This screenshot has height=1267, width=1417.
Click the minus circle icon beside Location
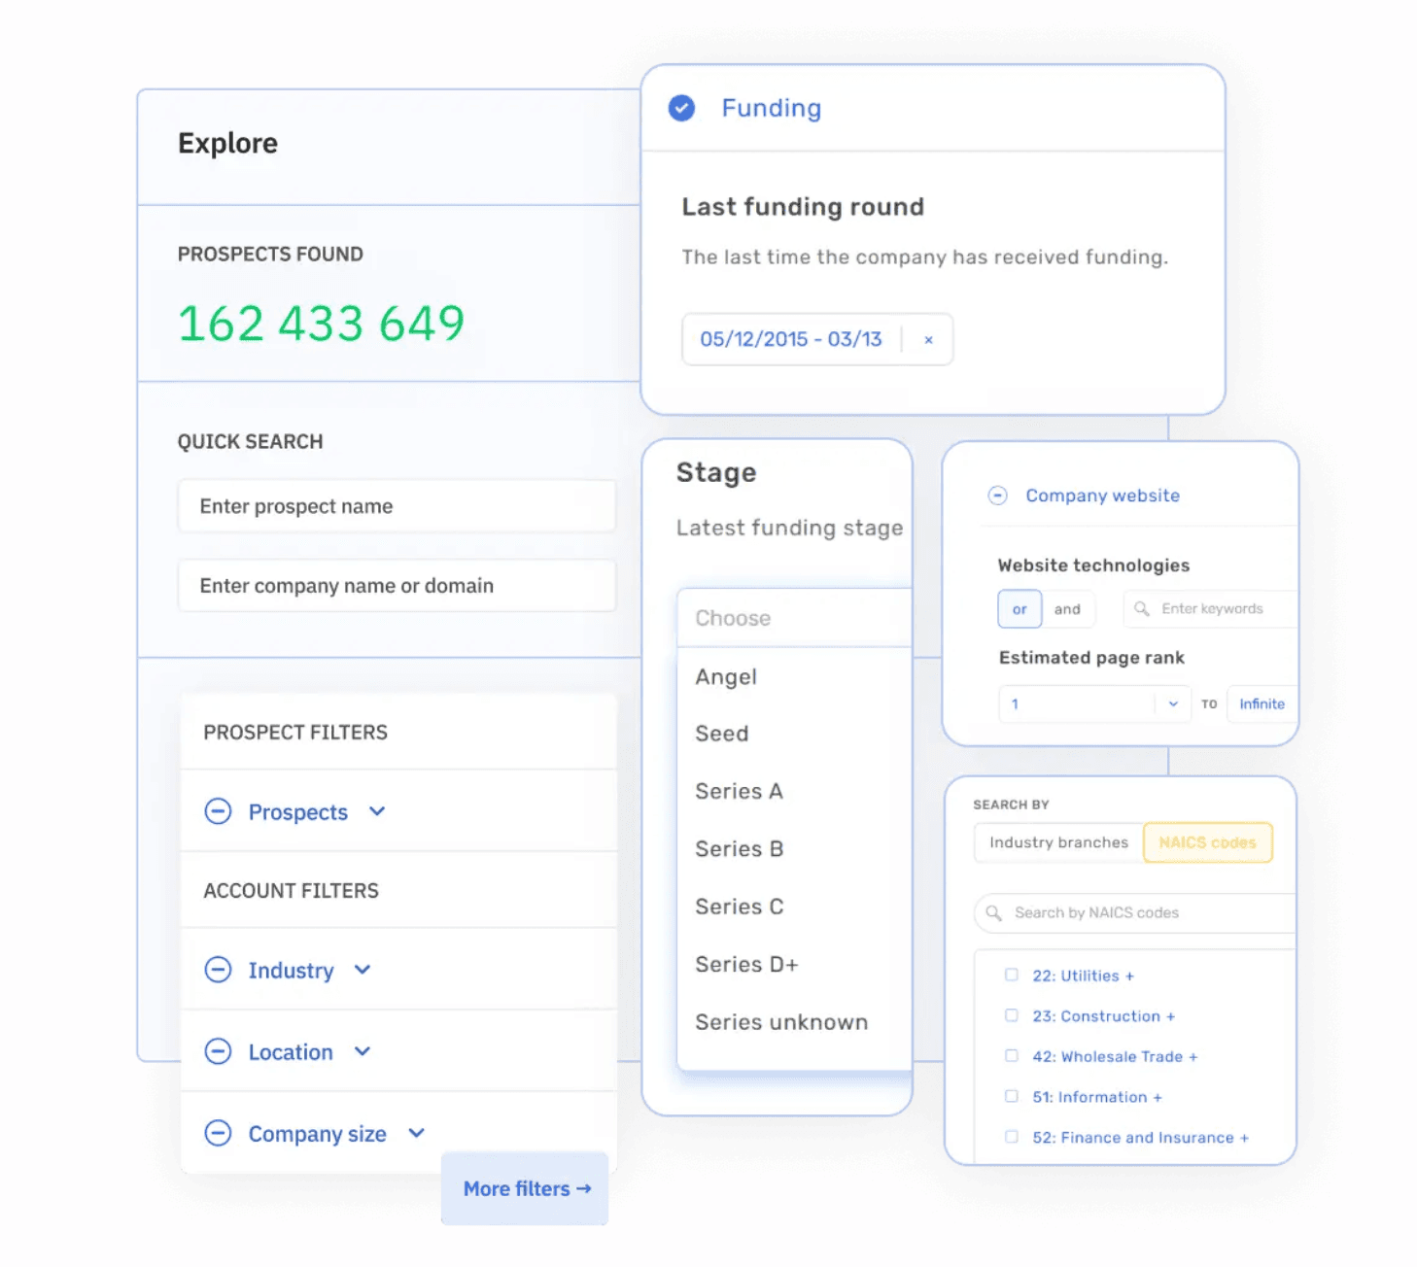click(x=218, y=1051)
